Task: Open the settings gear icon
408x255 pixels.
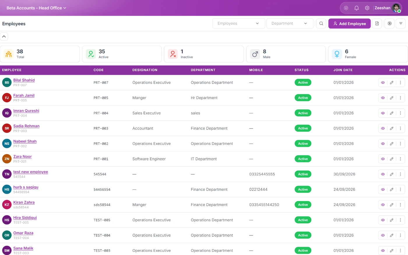Action: click(x=367, y=8)
